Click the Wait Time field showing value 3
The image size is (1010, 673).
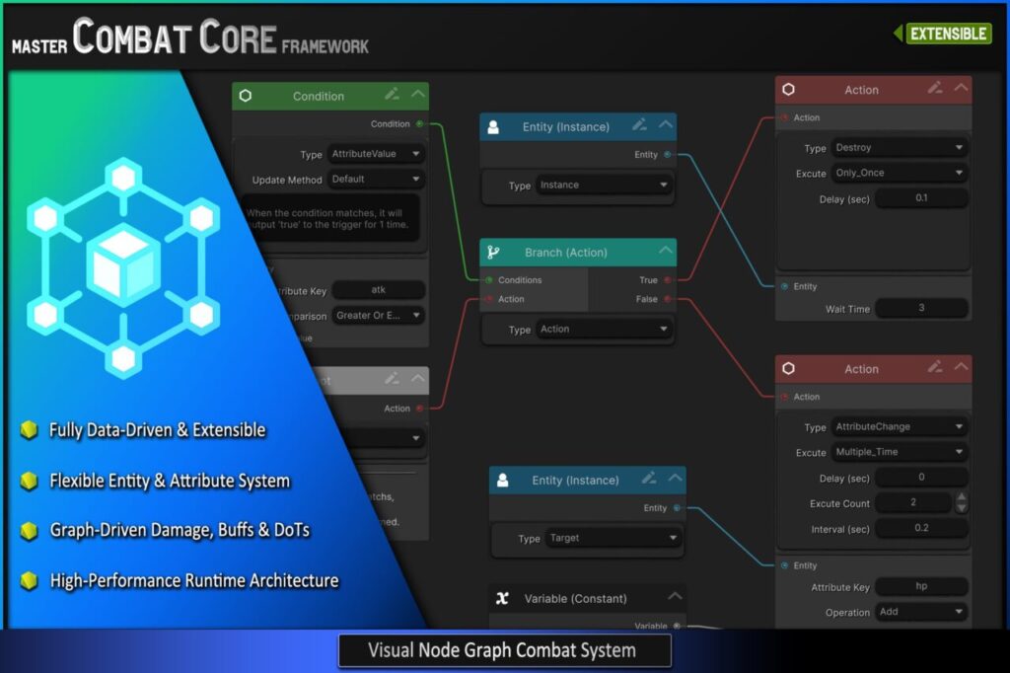coord(921,308)
